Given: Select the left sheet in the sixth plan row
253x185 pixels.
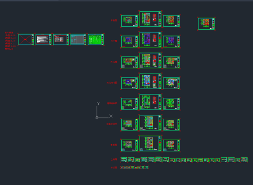Looking at the screenshot, I should [129, 125].
